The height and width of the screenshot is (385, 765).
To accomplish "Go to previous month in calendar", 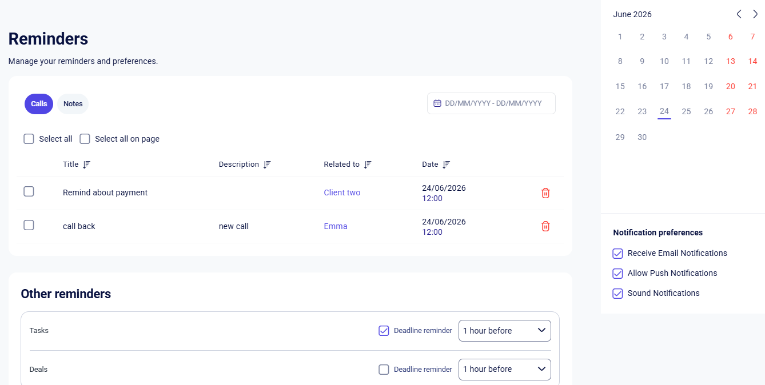I will 739,14.
